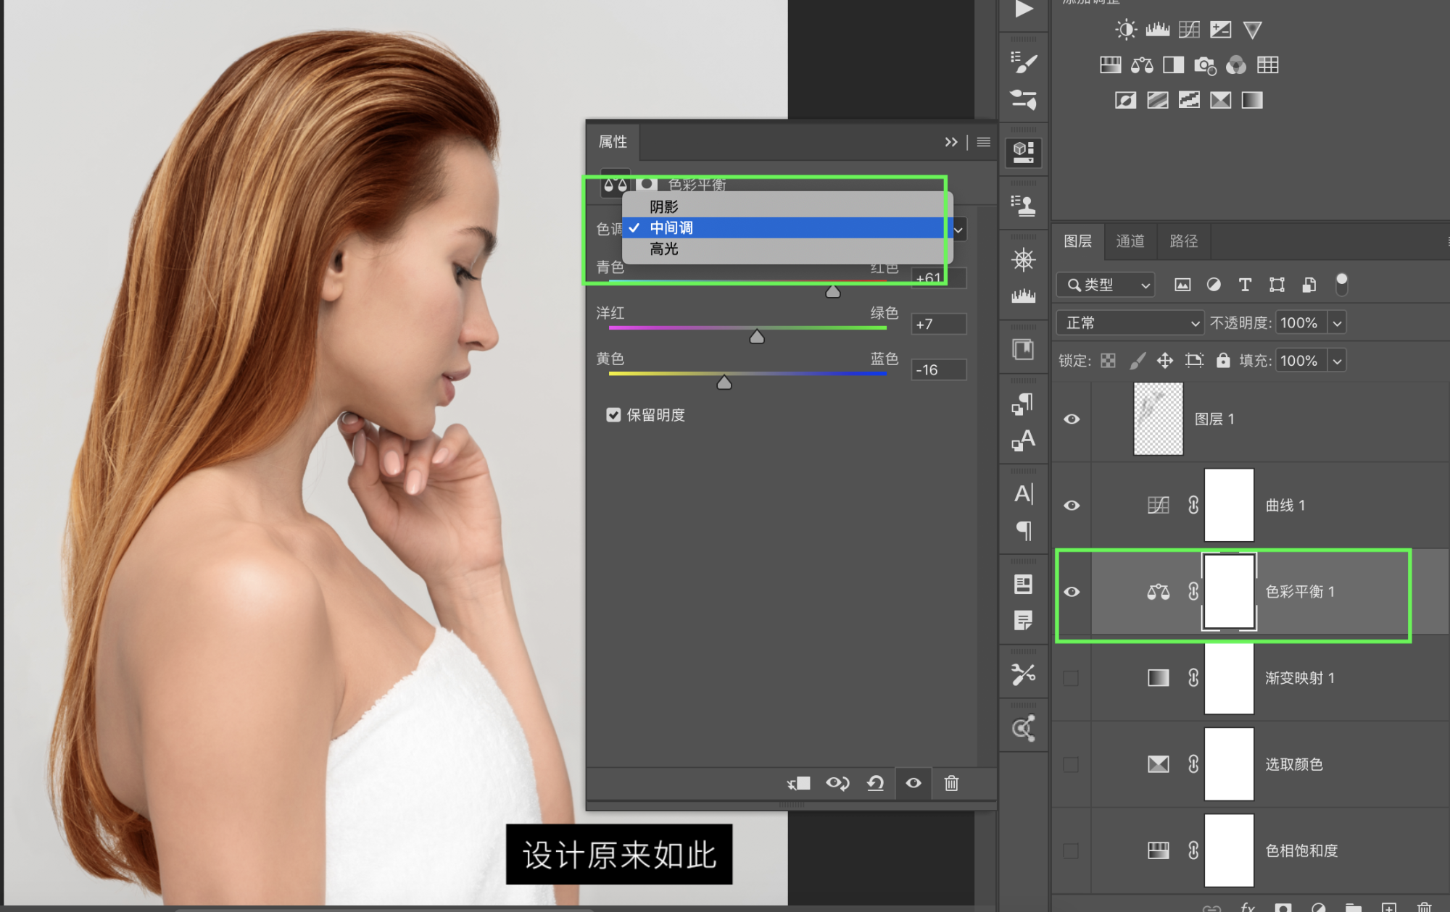Add a Curves adjustment from the adjustments panel
Viewport: 1450px width, 912px height.
(1189, 30)
